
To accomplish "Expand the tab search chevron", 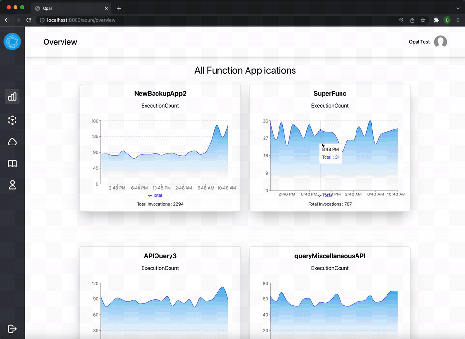I will 458,8.
